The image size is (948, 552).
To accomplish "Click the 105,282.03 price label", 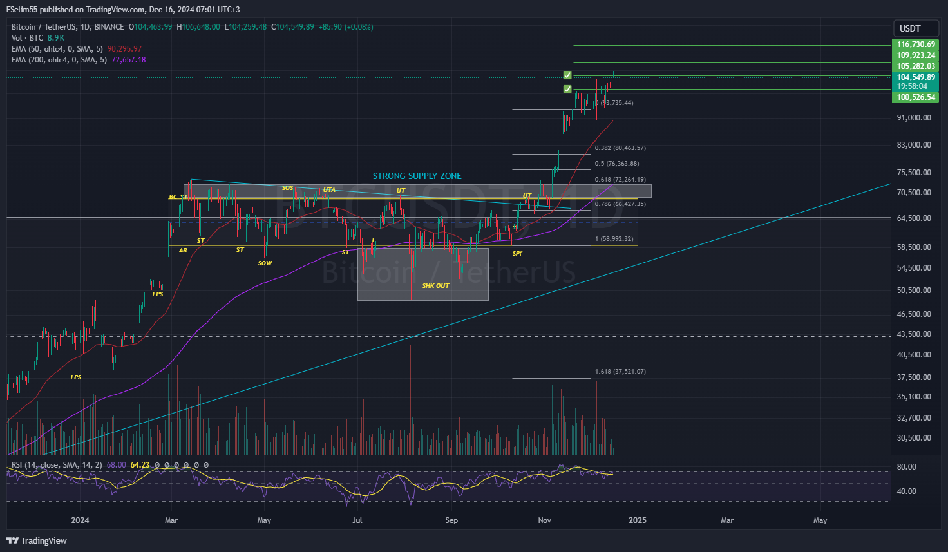I will (915, 66).
